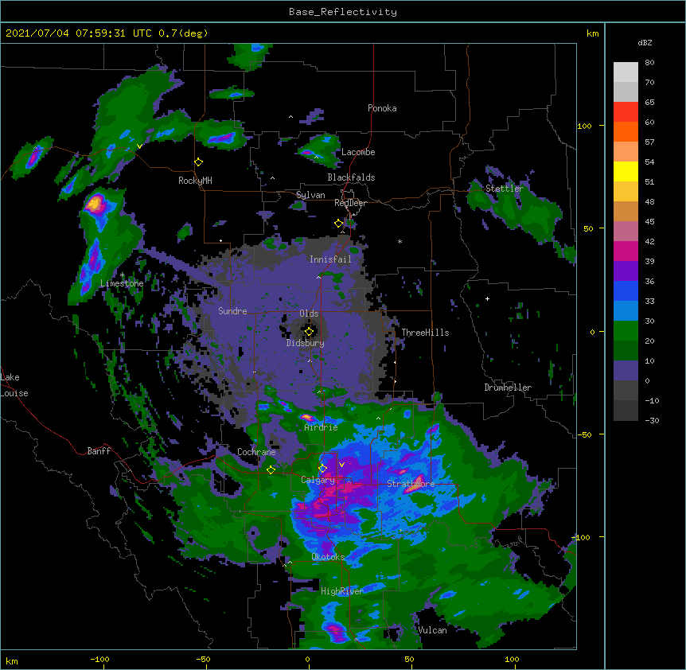686x670 pixels.
Task: Click the orange storm core northwest of Limestone
Action: 94,204
